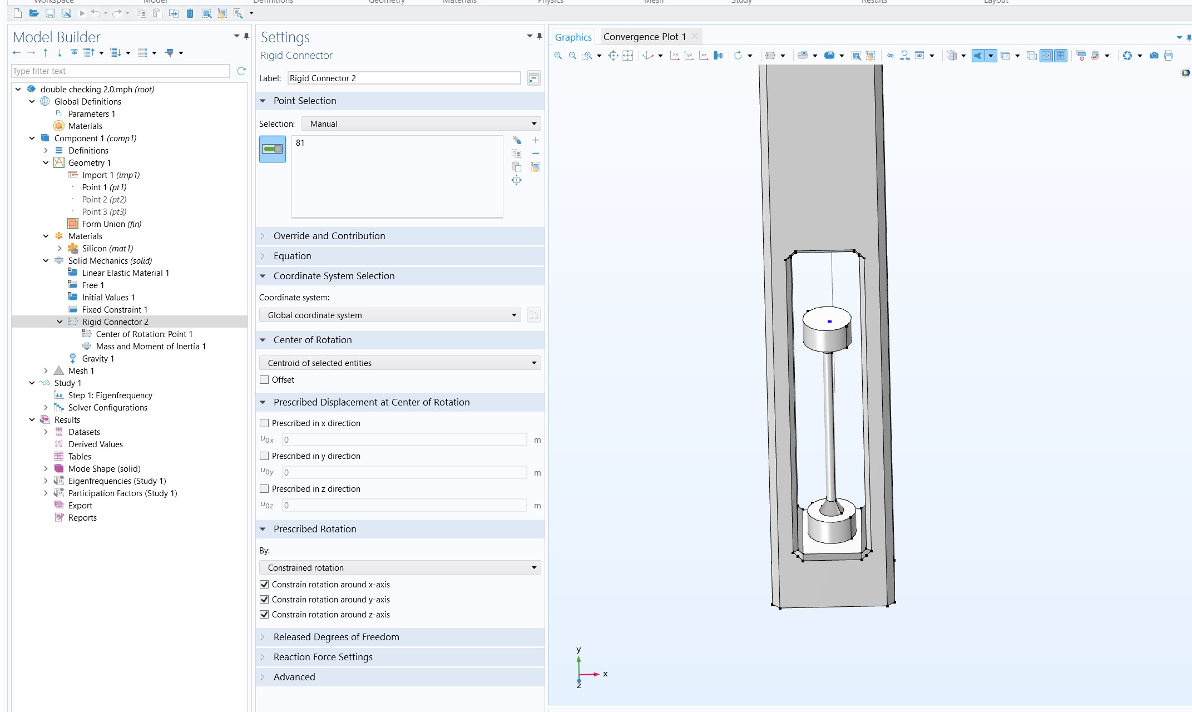Screen dimensions: 1192x712
Task: Open the Center of Rotation dropdown
Action: [x=400, y=363]
